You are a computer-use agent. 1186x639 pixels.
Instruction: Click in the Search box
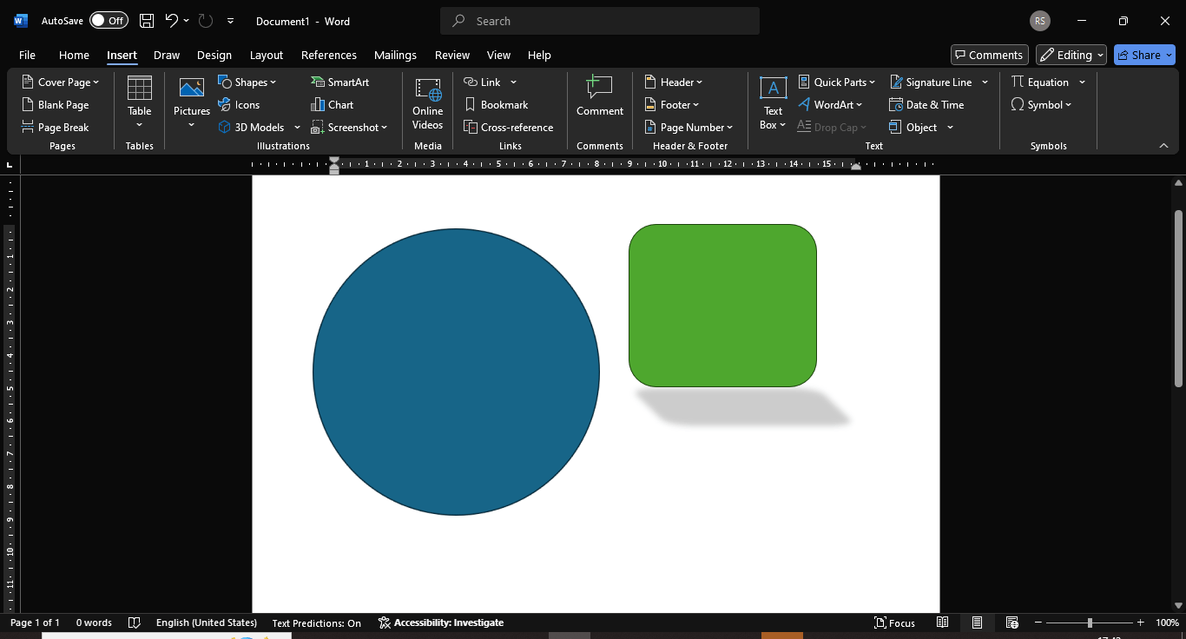click(x=600, y=21)
